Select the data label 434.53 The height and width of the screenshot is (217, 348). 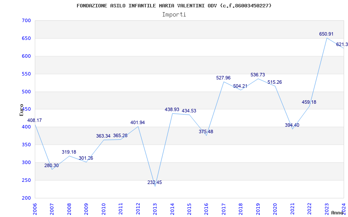coord(189,111)
